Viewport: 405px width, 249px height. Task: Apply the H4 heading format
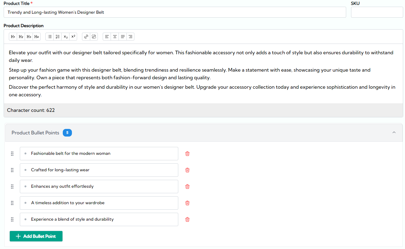tap(36, 36)
